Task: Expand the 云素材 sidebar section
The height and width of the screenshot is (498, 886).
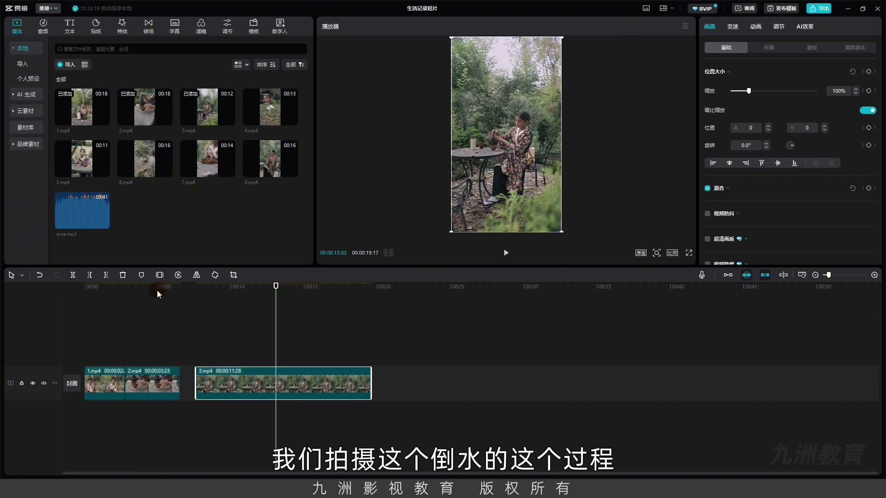Action: pyautogui.click(x=25, y=111)
